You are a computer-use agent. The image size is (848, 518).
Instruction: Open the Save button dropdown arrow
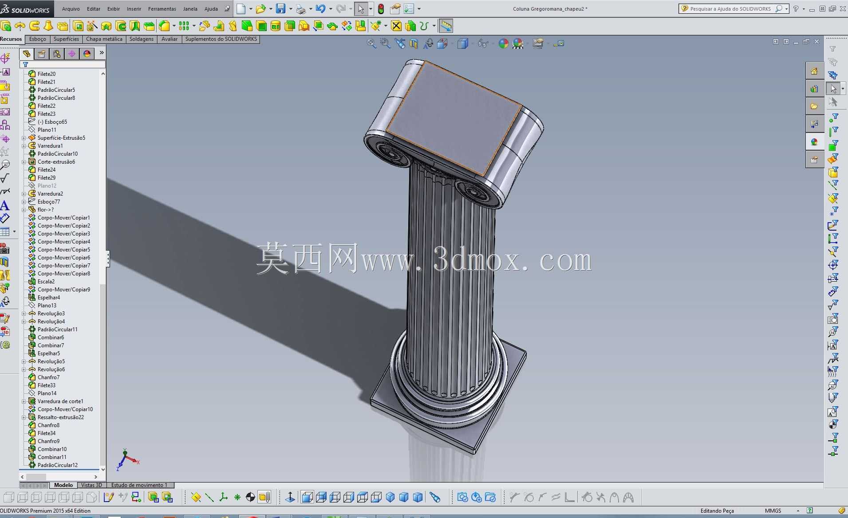click(291, 9)
